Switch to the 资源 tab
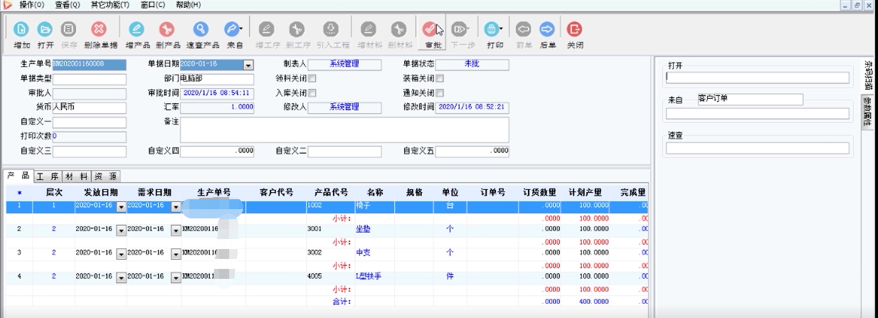 [x=105, y=176]
